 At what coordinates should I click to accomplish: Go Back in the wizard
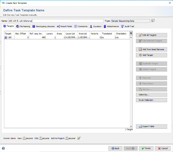coord(115,148)
